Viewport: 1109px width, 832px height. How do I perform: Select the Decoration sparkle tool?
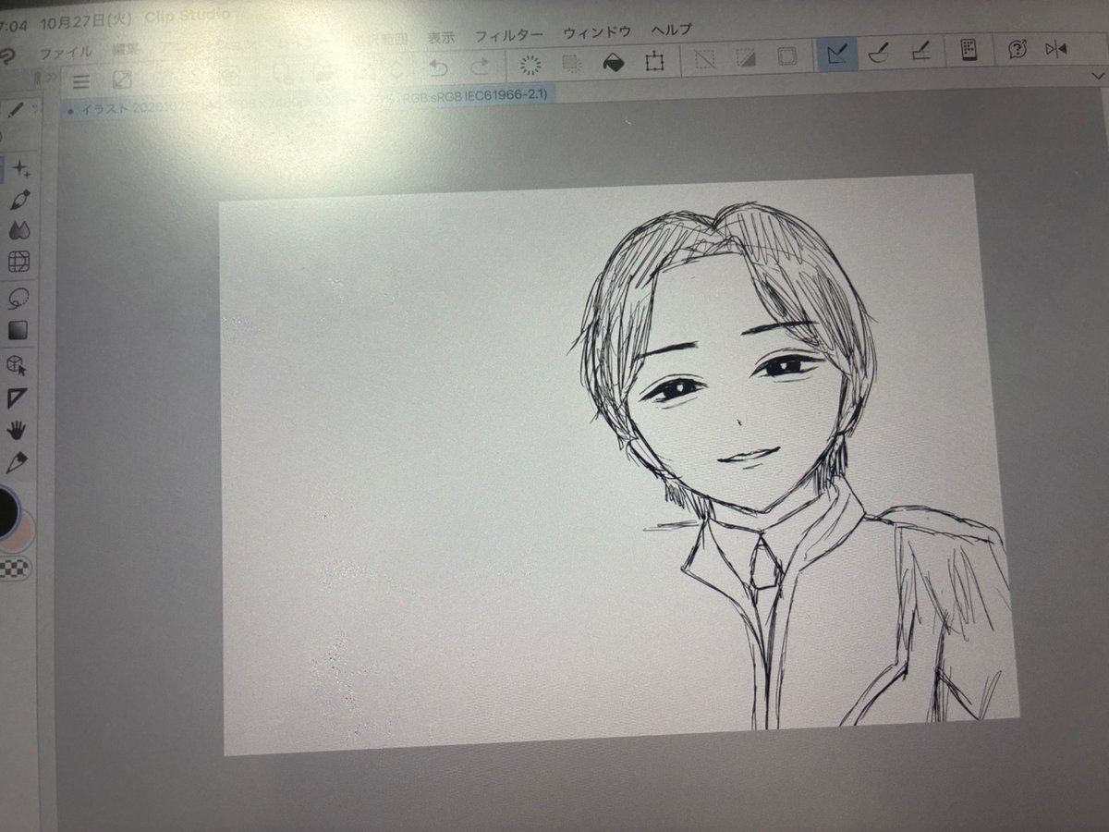tap(20, 169)
